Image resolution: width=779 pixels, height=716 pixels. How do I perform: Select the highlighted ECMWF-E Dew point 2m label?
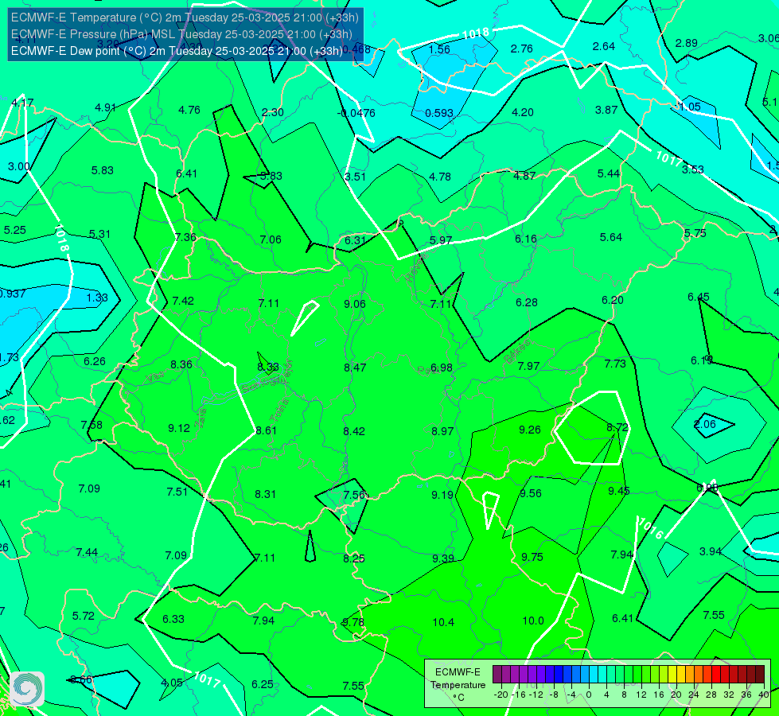click(x=177, y=51)
